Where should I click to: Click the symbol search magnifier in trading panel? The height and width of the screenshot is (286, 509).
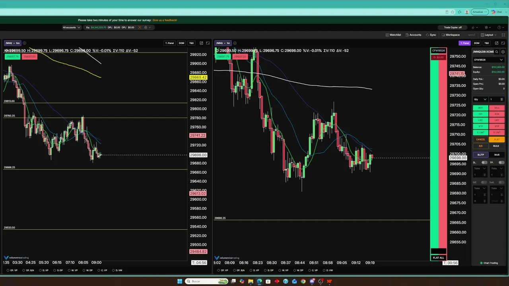click(497, 52)
